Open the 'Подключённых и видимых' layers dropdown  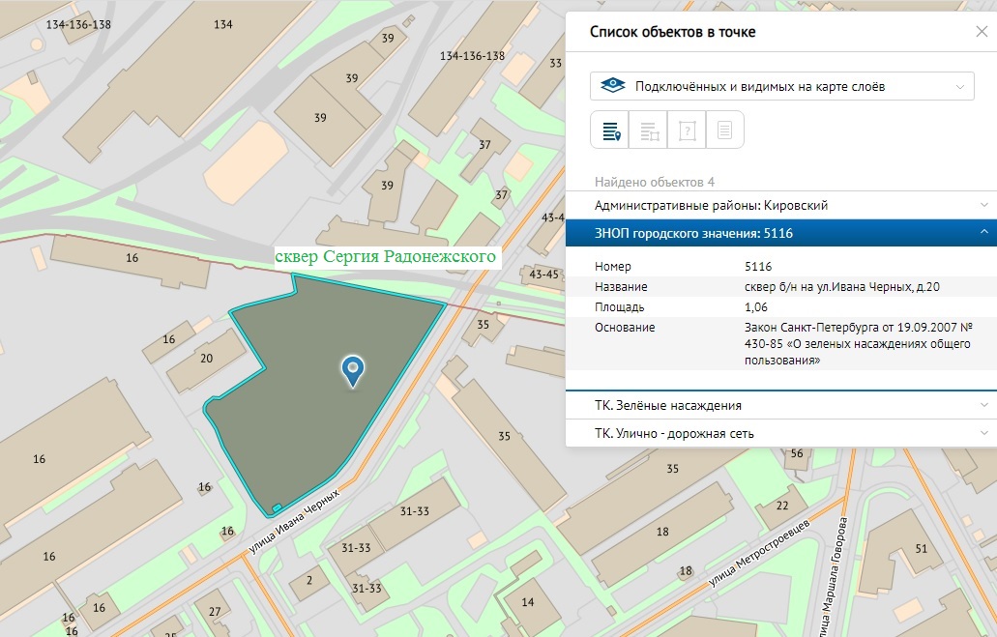pos(782,86)
